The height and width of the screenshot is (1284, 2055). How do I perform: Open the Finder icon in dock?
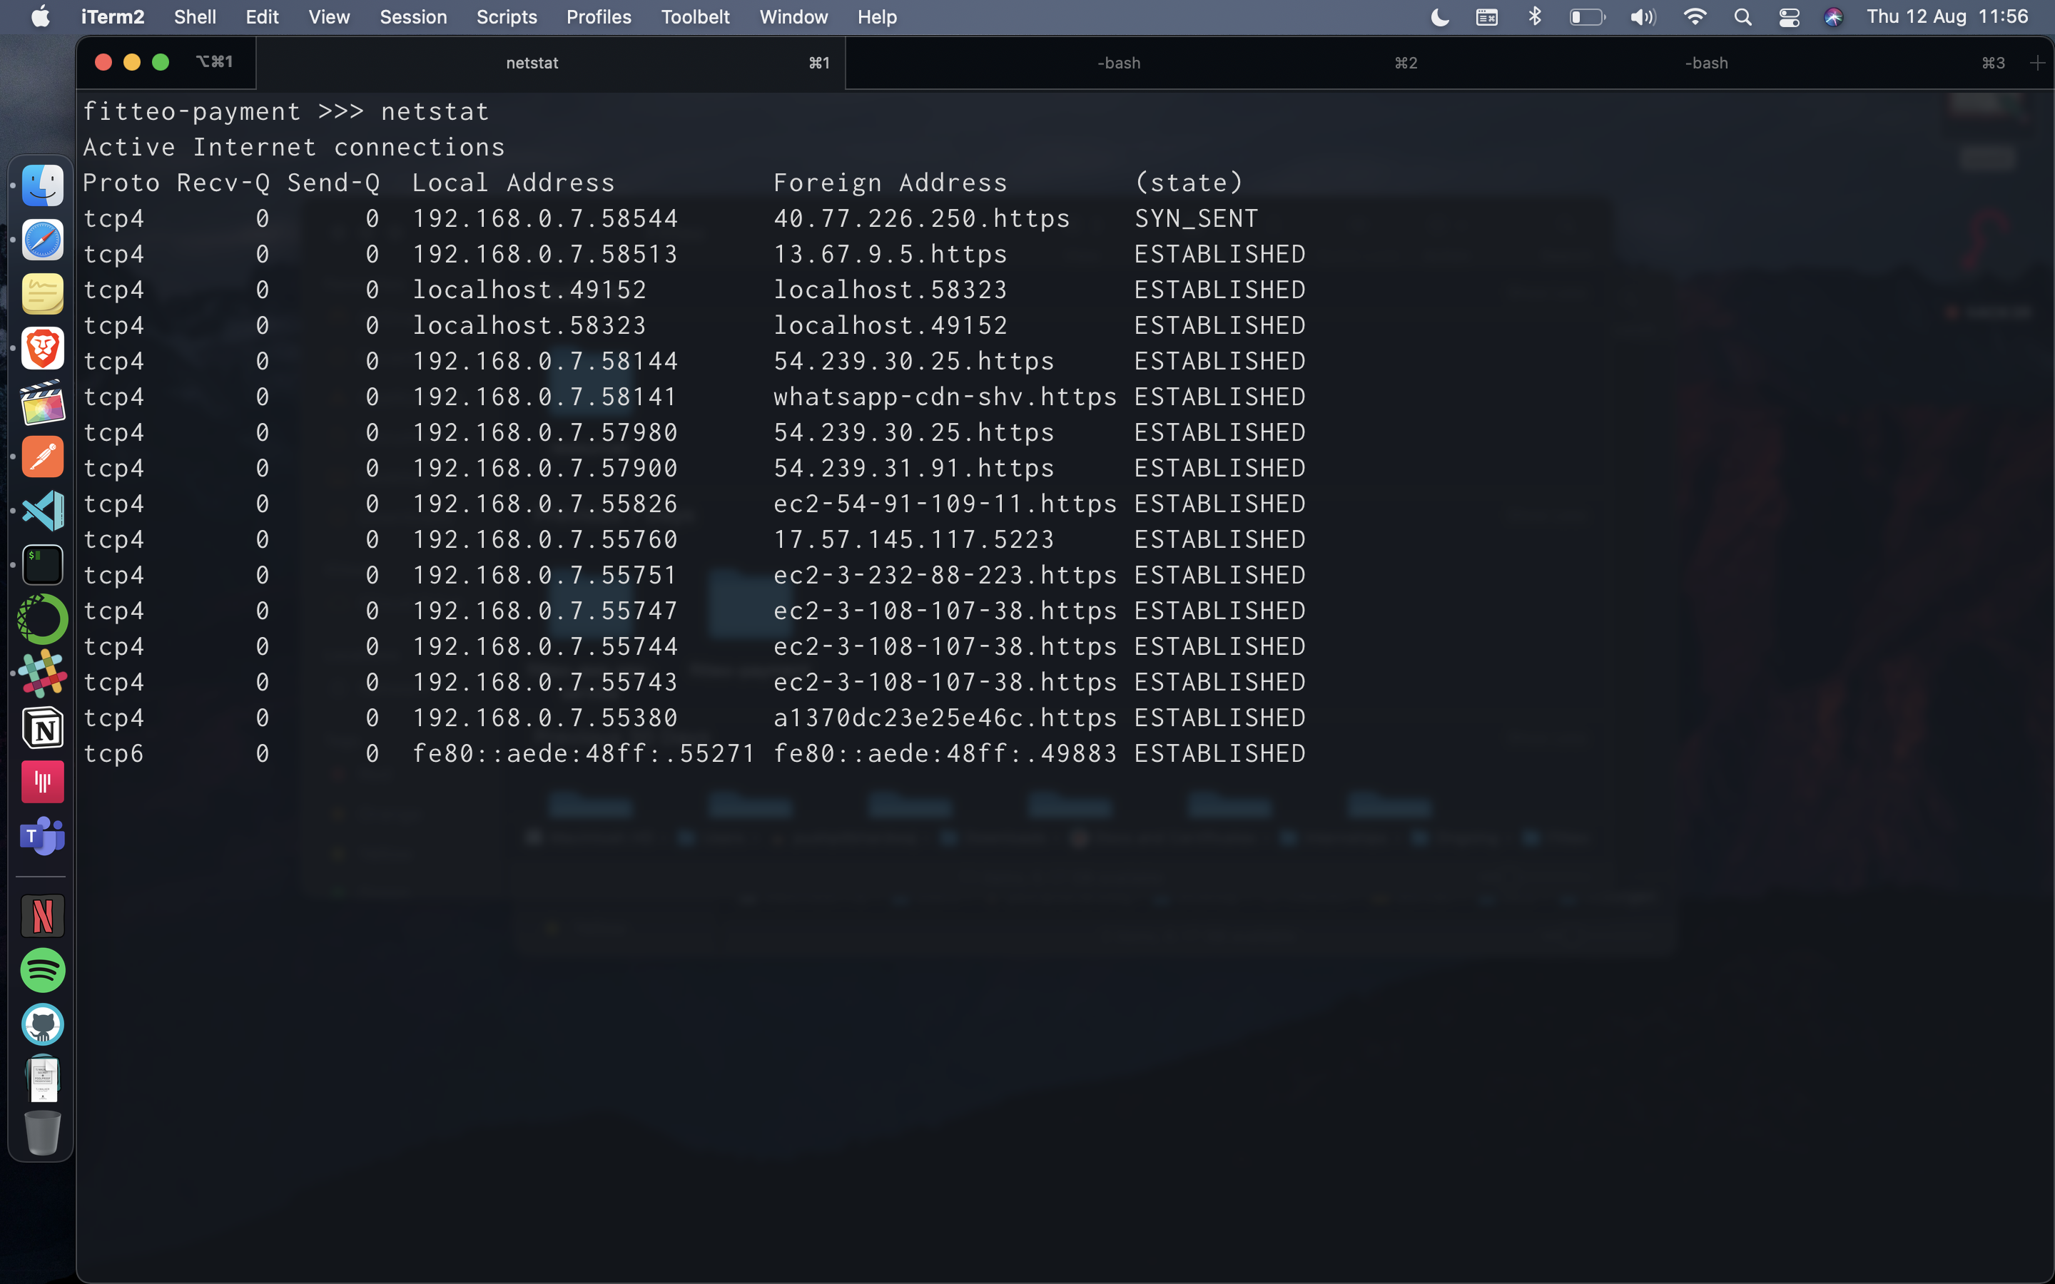(x=43, y=185)
